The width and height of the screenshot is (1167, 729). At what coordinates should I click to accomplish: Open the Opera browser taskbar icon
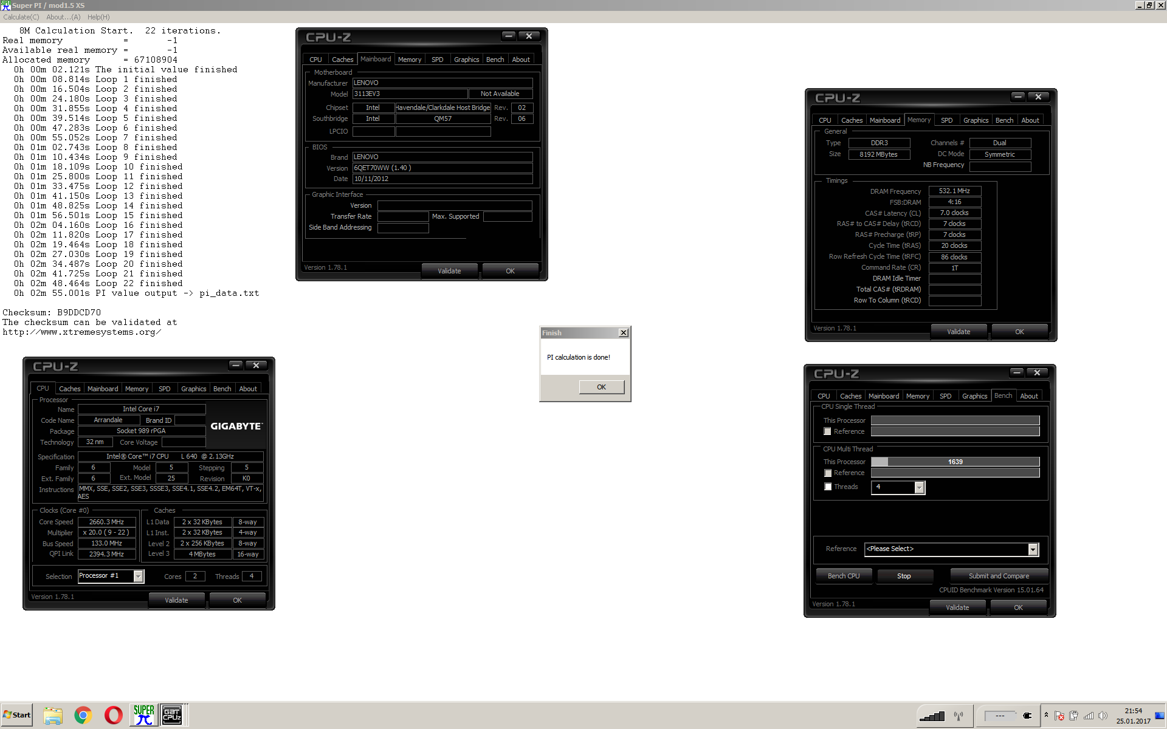(114, 715)
